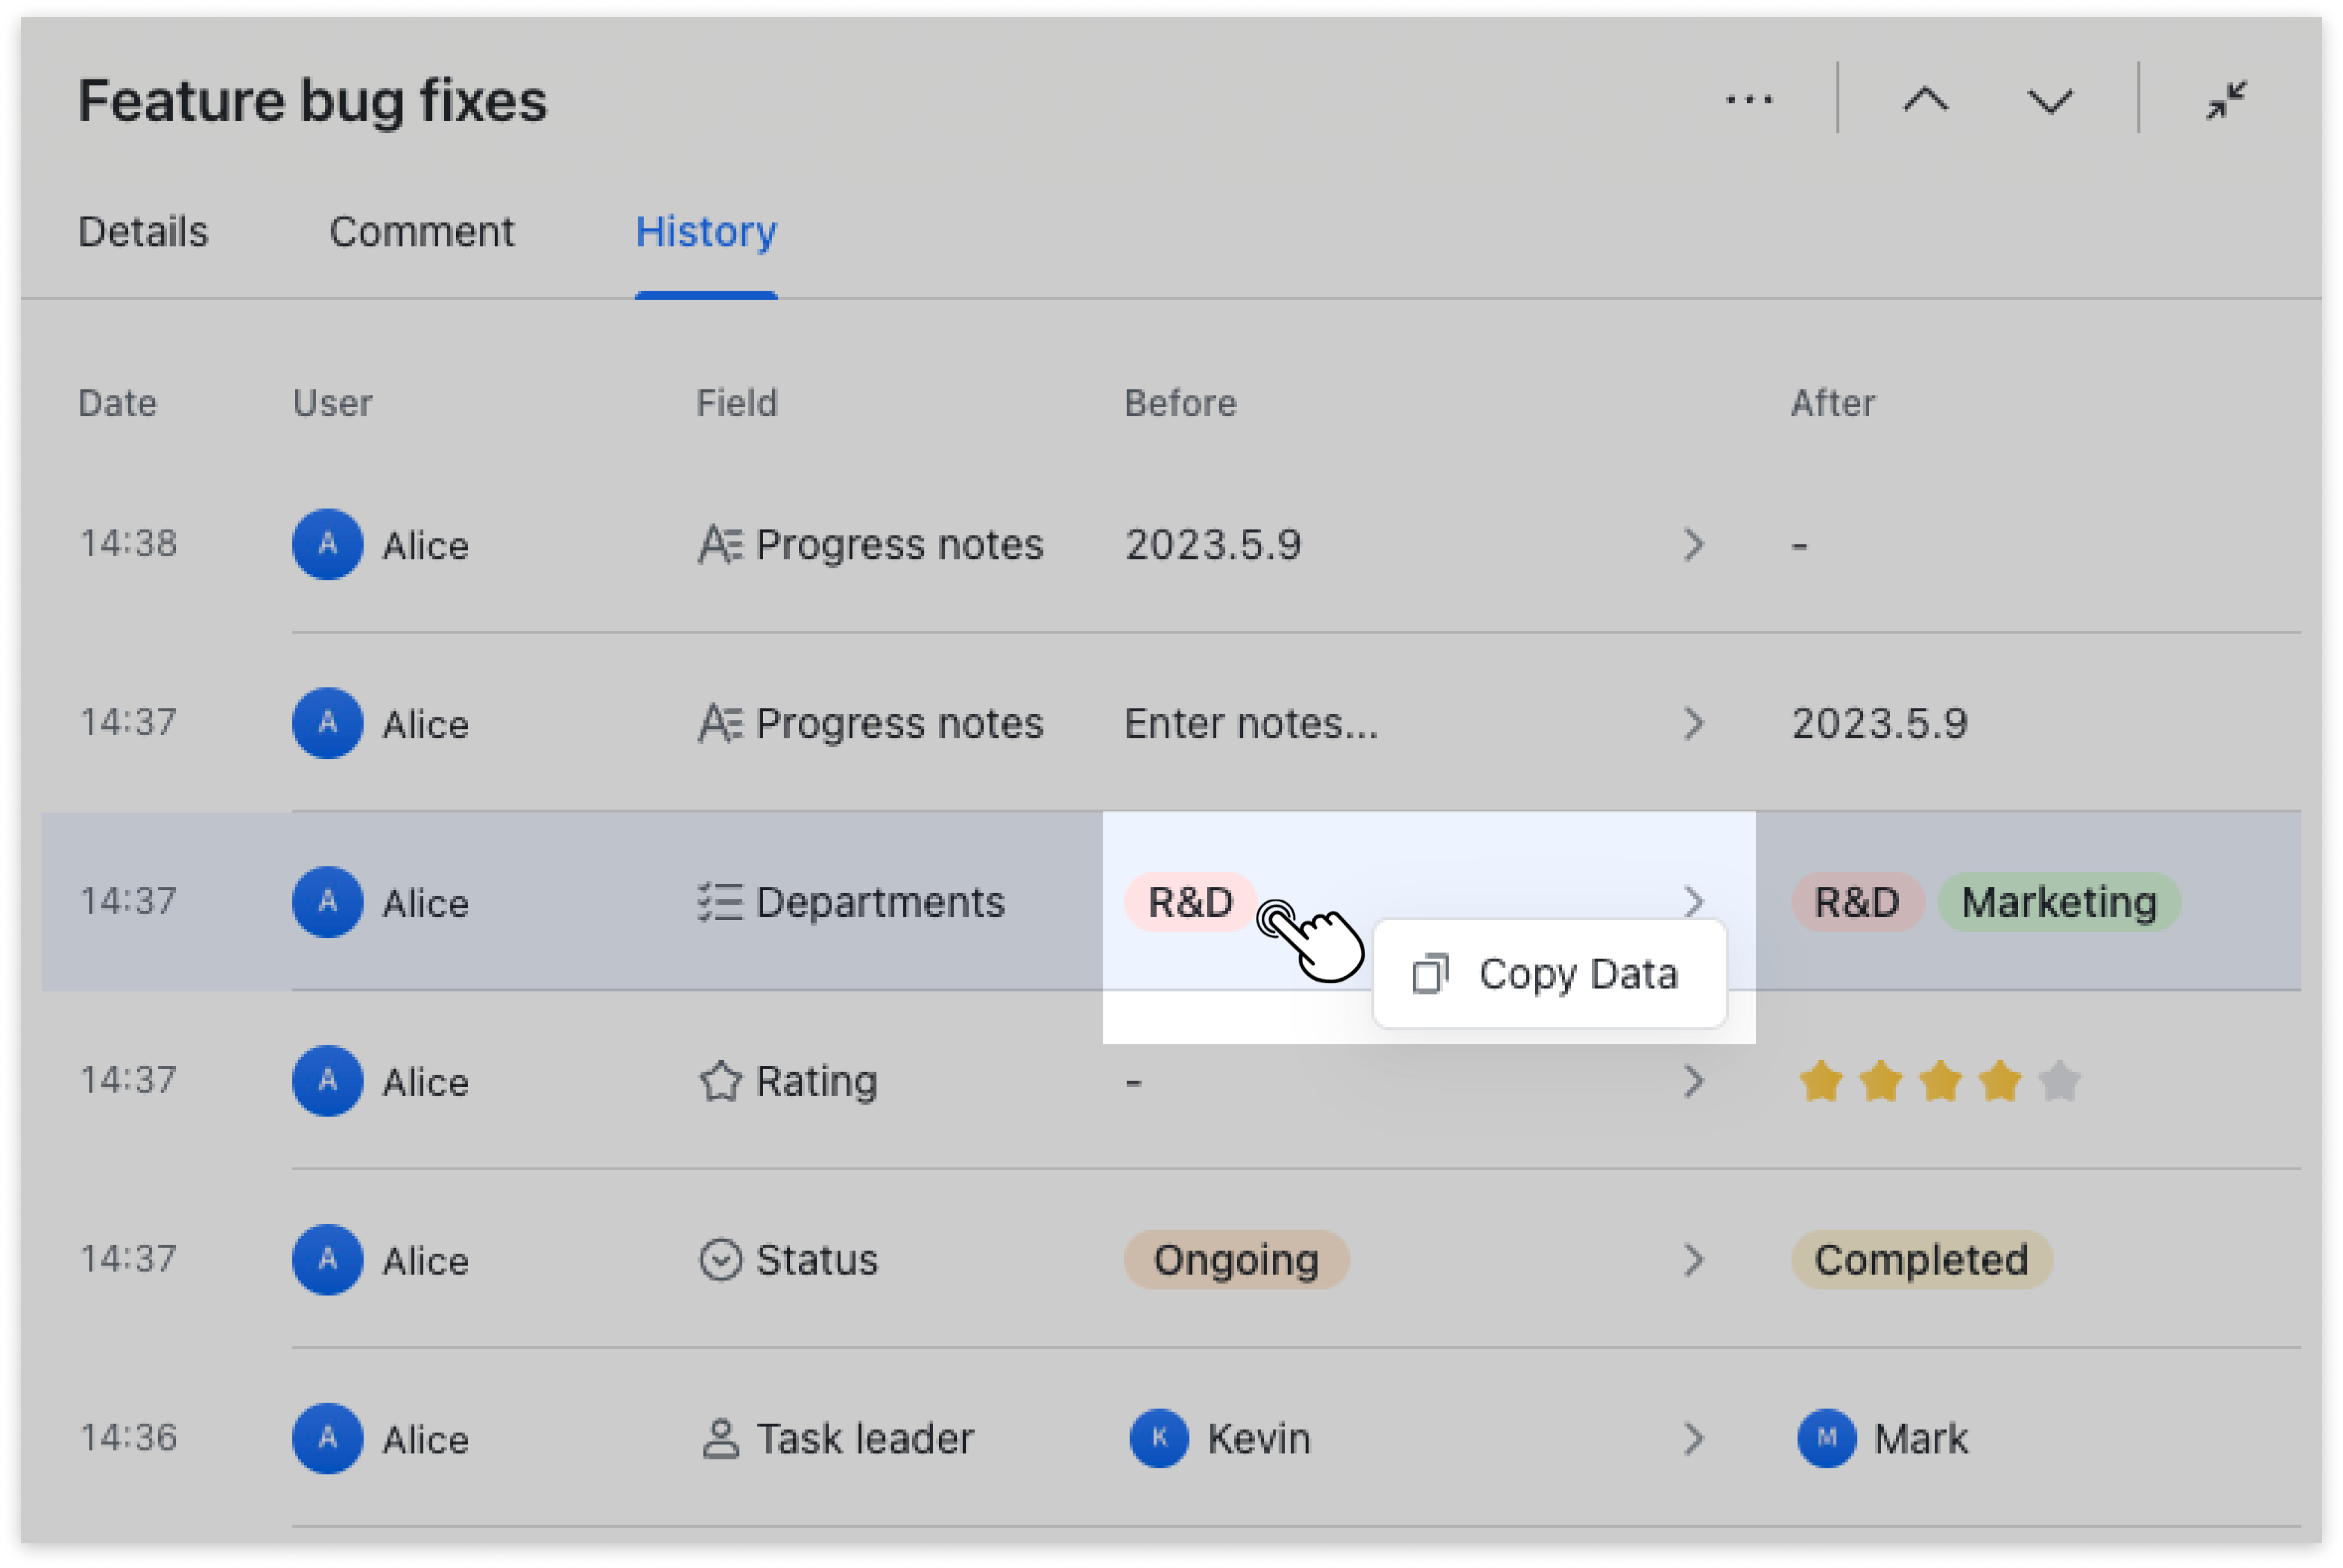Collapse the task detail panel

pyautogui.click(x=2228, y=99)
